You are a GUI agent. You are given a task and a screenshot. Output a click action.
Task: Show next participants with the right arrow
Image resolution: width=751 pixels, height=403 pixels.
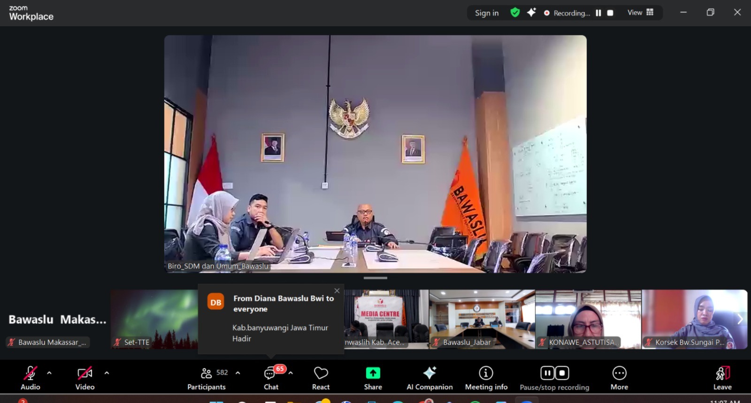pos(740,319)
